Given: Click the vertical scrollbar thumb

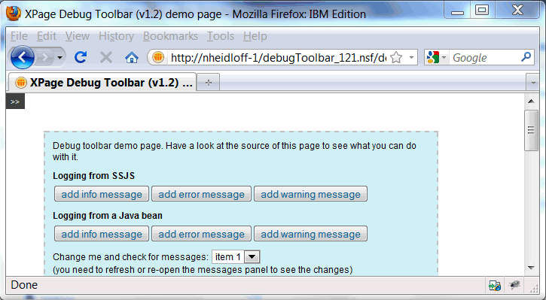Looking at the screenshot, I should click(531, 130).
